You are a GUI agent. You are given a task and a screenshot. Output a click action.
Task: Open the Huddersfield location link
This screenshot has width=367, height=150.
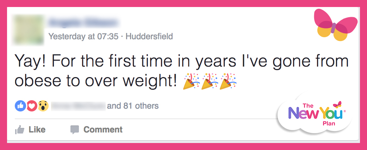point(149,36)
